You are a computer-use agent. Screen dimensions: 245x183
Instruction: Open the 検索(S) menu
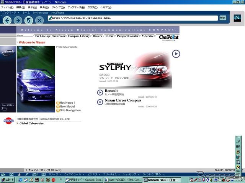point(44,7)
